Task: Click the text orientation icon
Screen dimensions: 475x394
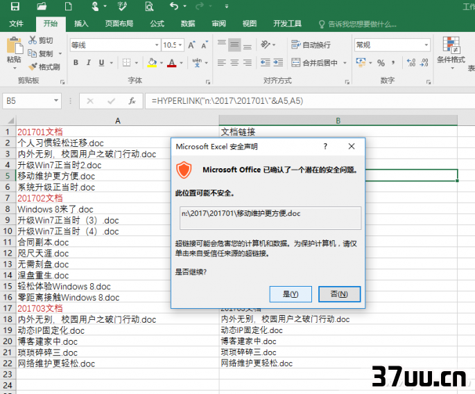Action: (x=266, y=45)
